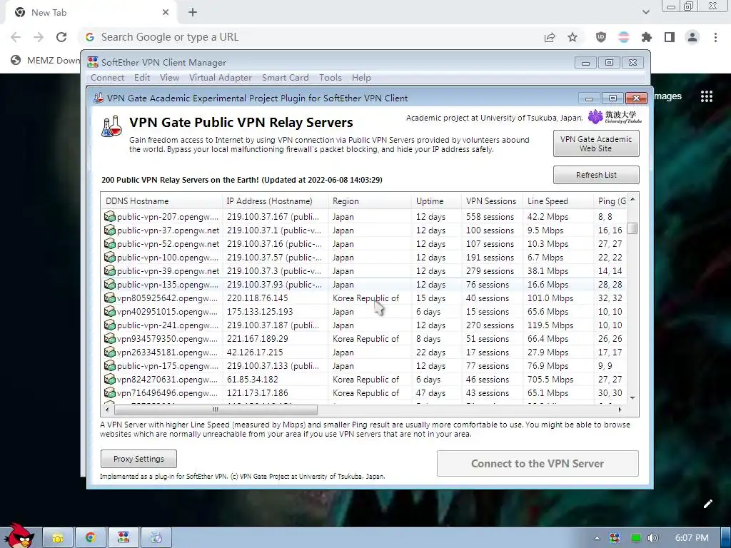The height and width of the screenshot is (548, 731).
Task: Click Connect to the VPN Server
Action: 538,463
